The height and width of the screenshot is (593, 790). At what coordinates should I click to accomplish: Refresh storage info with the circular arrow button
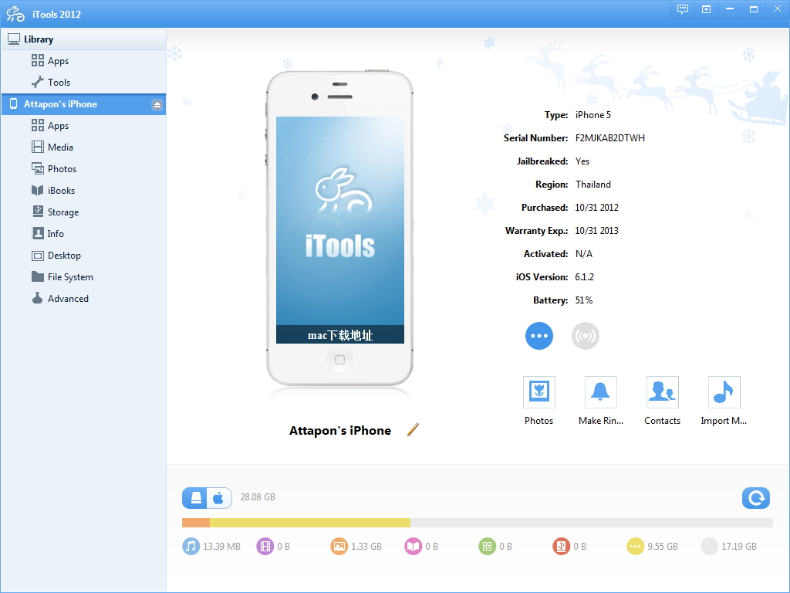click(x=756, y=498)
